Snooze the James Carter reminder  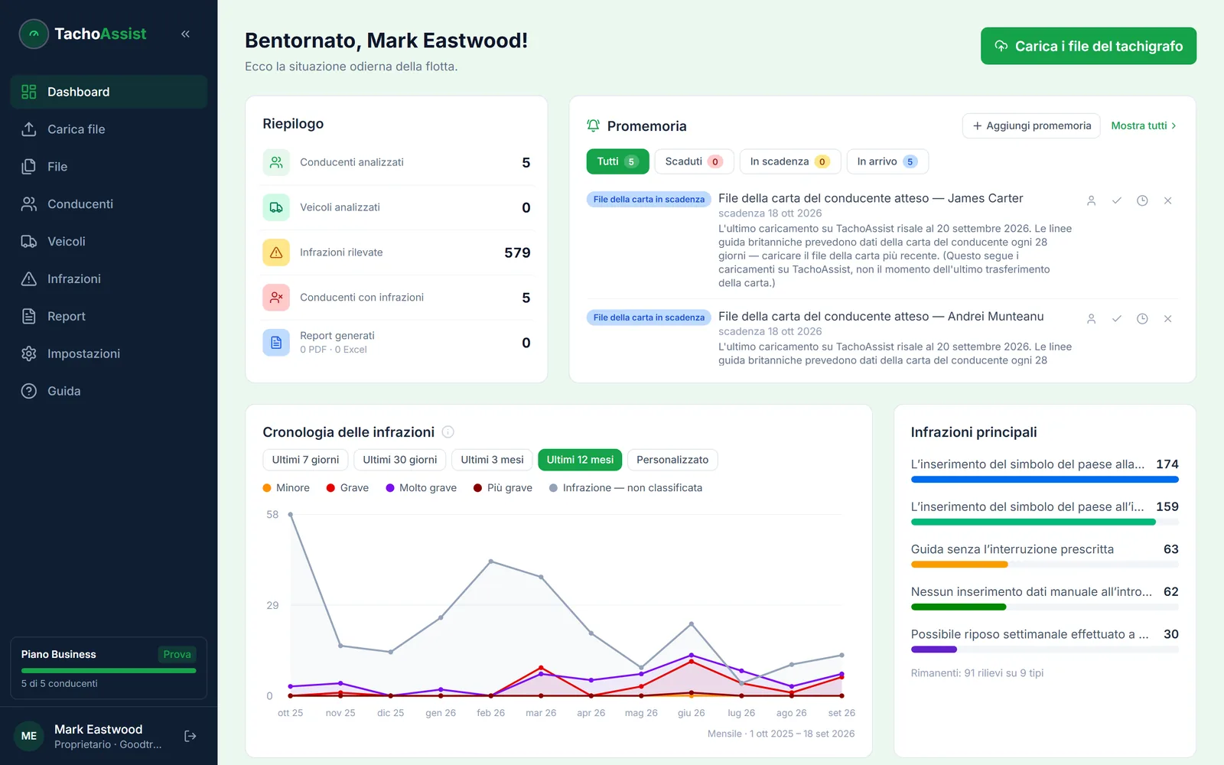(x=1142, y=200)
